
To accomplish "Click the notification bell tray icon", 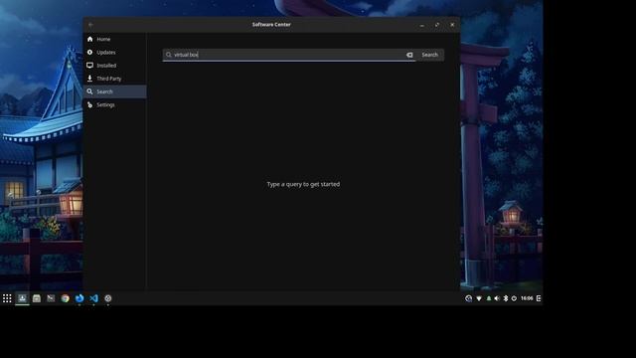I will [x=489, y=298].
